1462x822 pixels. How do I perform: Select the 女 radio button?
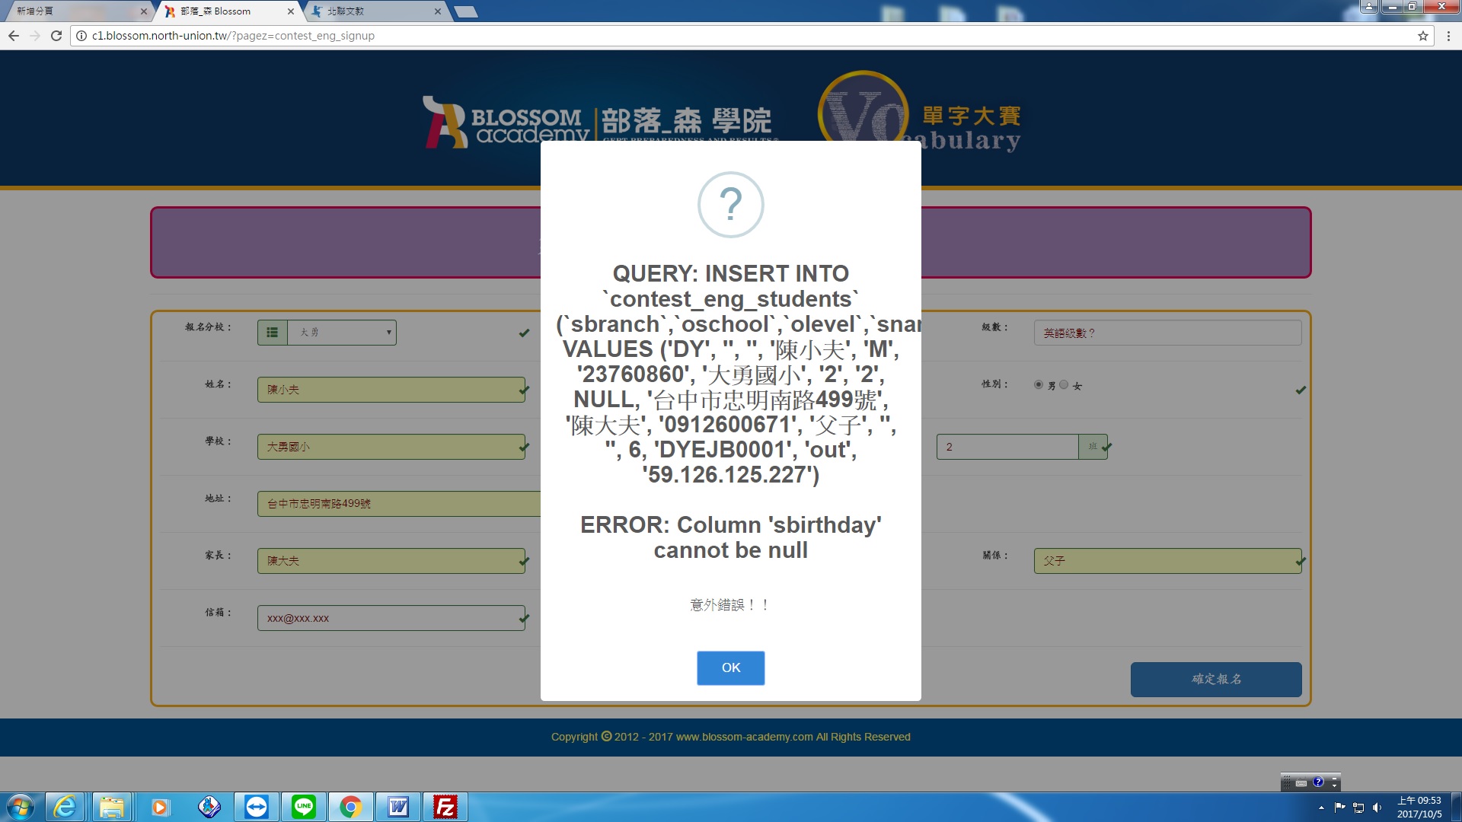(1064, 385)
